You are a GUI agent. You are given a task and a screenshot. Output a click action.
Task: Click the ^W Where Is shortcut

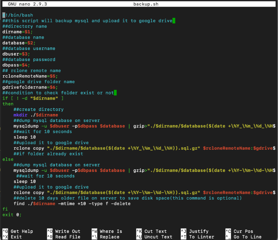[x=107, y=231]
